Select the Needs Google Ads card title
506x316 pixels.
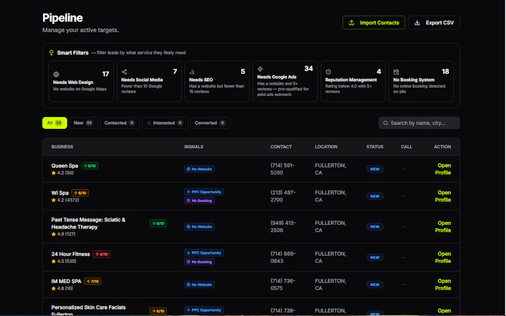[x=276, y=76]
